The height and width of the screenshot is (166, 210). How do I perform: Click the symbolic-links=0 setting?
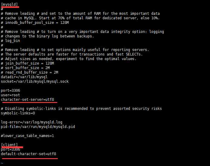18,113
